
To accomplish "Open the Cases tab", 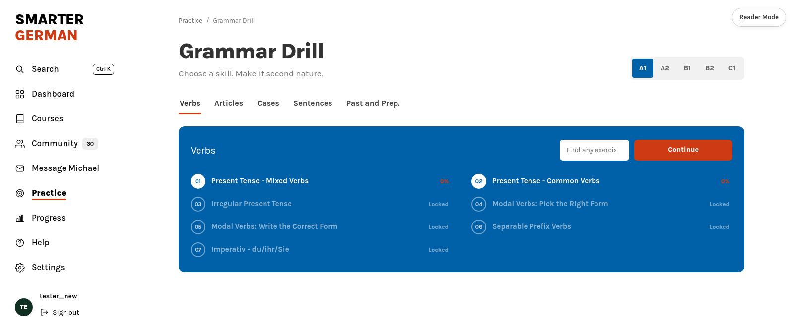I will [x=268, y=103].
